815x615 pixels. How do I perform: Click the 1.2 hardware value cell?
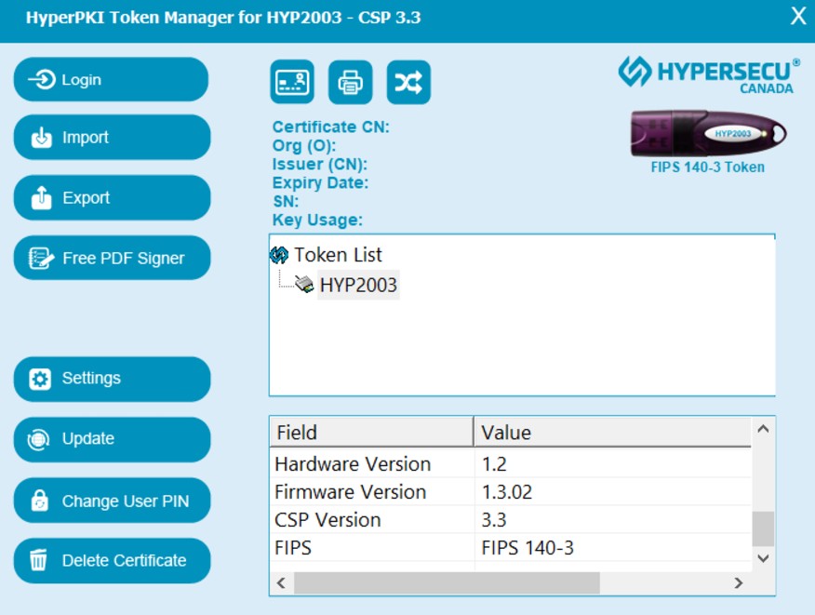613,463
